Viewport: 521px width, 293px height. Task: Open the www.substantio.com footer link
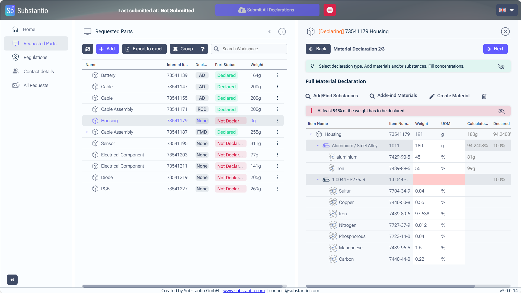[x=244, y=291]
